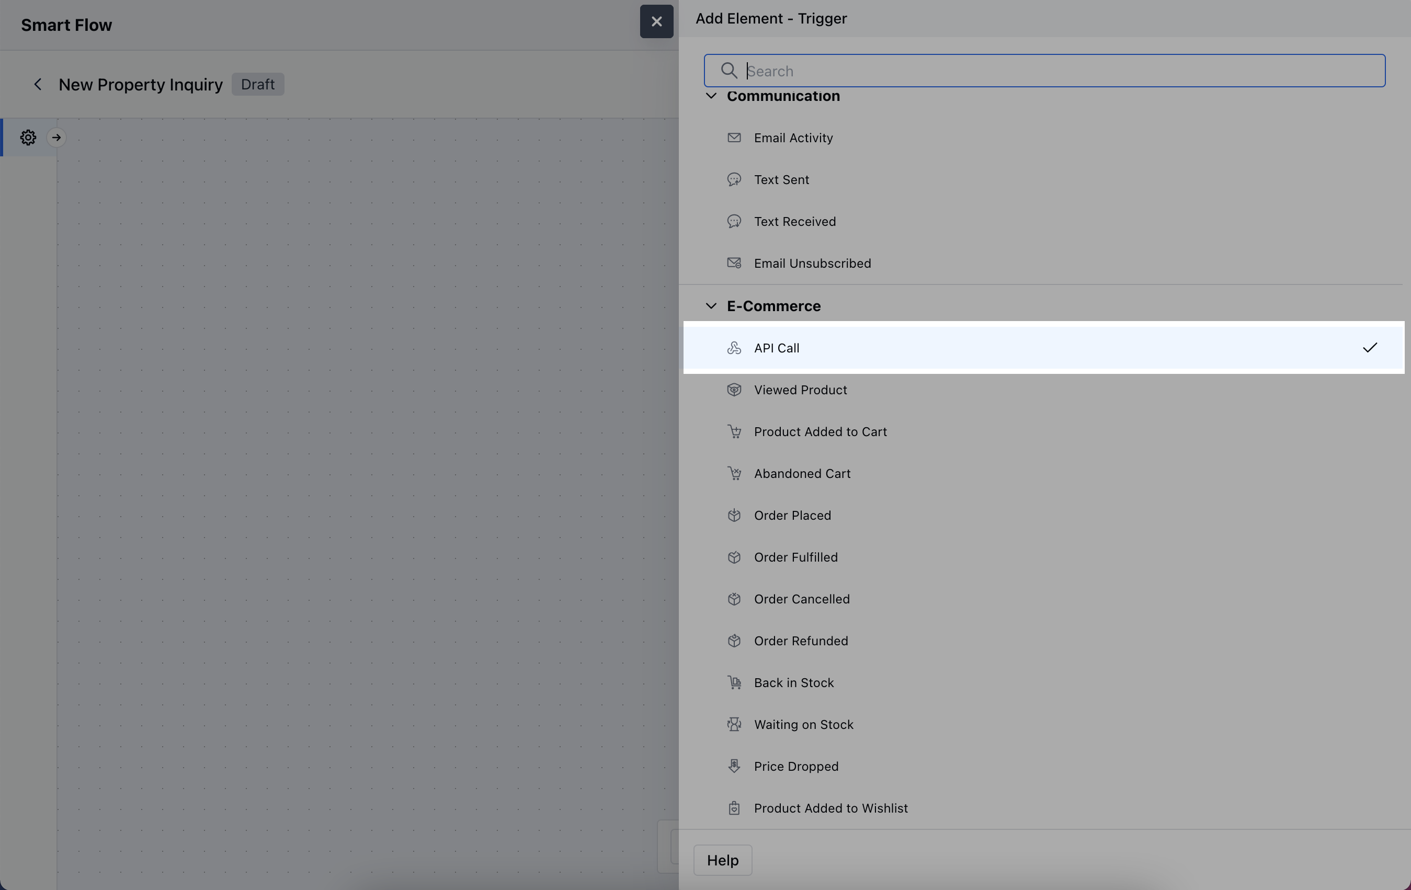Close the Add Element panel

(x=656, y=21)
